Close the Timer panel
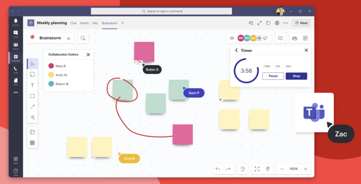The image size is (361, 184). 306,50
